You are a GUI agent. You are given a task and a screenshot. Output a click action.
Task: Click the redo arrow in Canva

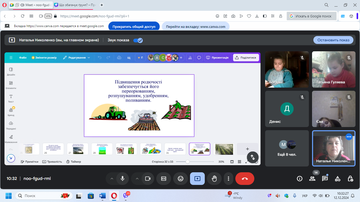coord(108,58)
